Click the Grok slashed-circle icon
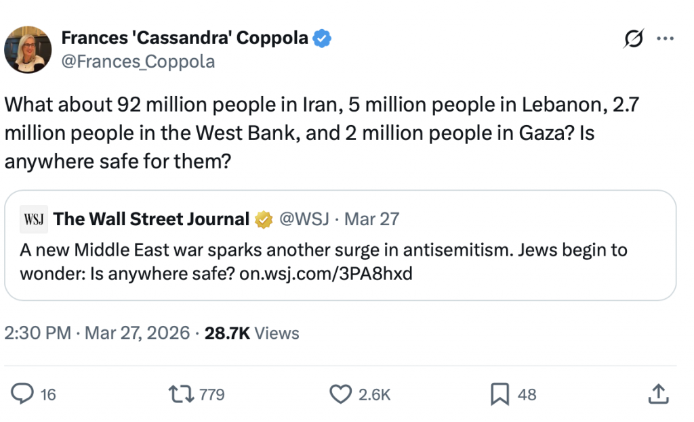Viewport: 694px width, 422px height. [634, 40]
